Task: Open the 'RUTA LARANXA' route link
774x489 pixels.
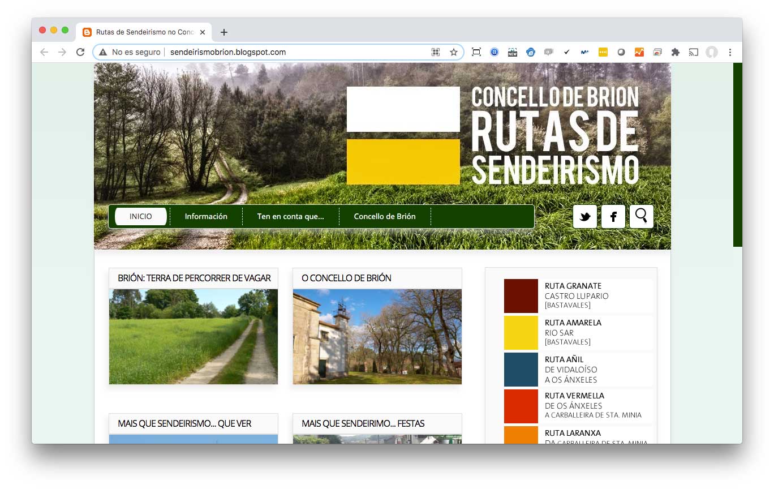Action: coord(596,437)
